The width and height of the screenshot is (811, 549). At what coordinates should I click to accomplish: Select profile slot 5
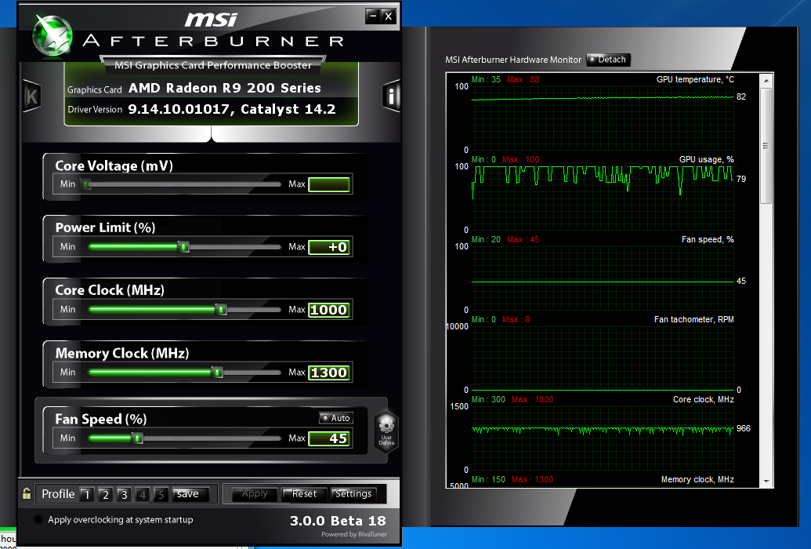pos(161,495)
